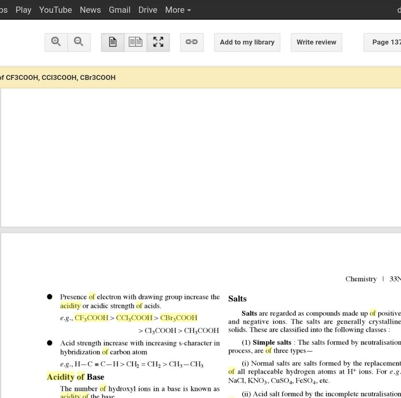Viewport: 401px width, 398px height.
Task: Click the highlighted CBr3COOH term in text
Action: tap(179, 318)
